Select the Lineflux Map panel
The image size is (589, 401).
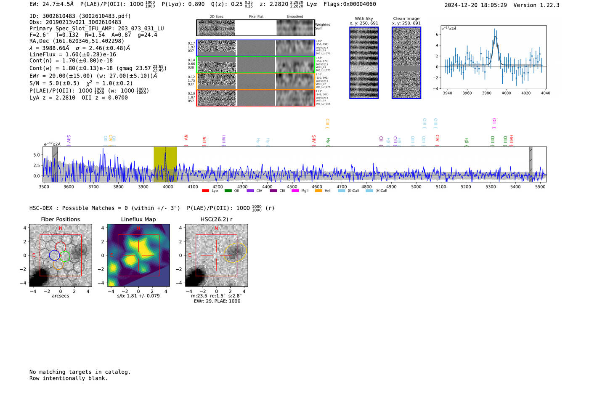click(x=138, y=255)
